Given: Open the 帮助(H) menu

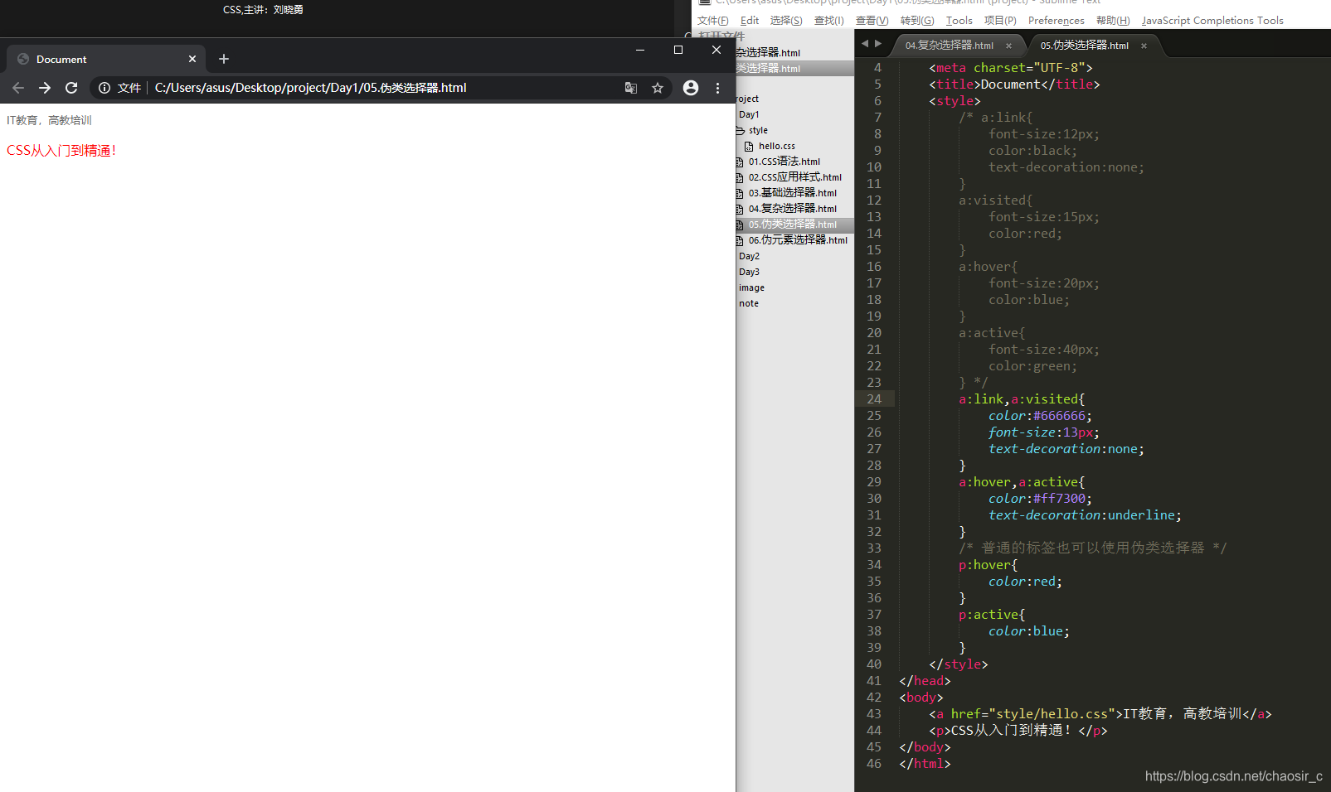Looking at the screenshot, I should coord(1113,21).
